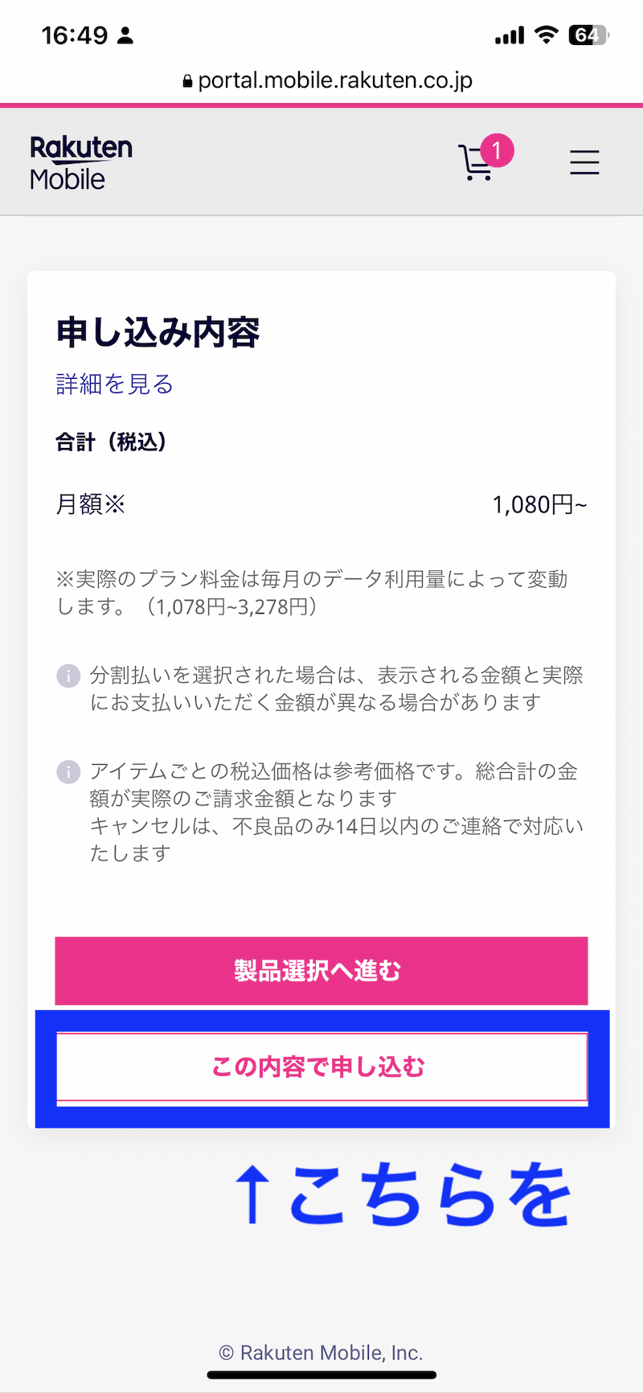
Task: Open the 詳細を見る link
Action: coord(114,384)
